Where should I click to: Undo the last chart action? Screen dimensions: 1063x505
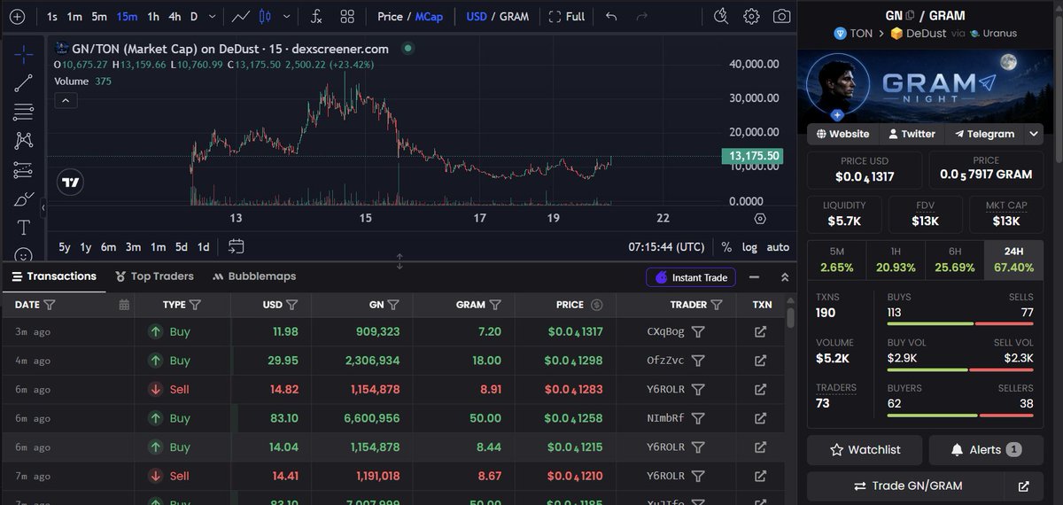click(611, 16)
